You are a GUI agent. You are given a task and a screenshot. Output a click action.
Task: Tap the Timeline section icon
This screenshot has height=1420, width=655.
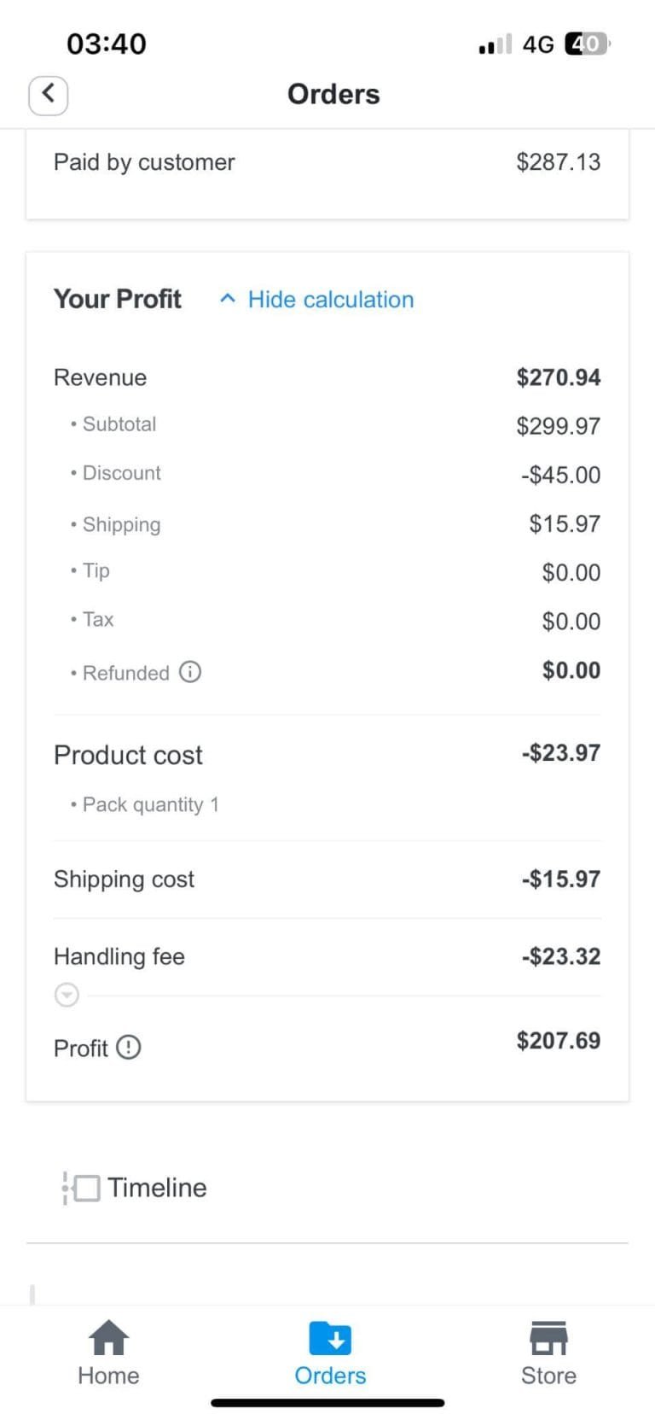pos(81,1188)
